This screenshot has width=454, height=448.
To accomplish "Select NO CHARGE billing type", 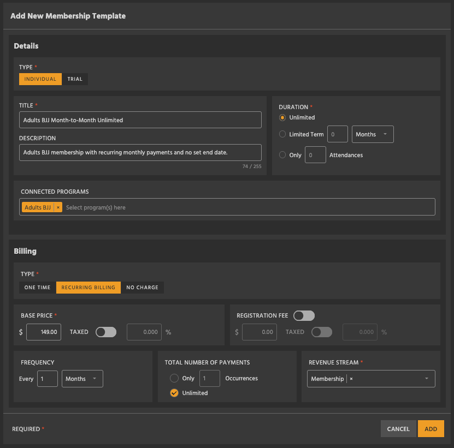I will [x=142, y=287].
